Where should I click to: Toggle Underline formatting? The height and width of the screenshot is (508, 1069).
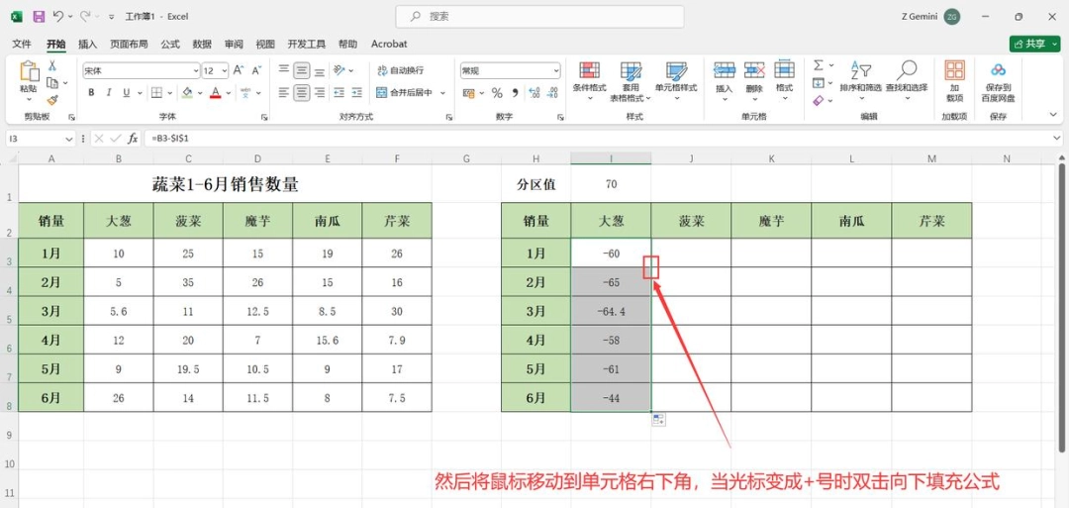coord(126,93)
